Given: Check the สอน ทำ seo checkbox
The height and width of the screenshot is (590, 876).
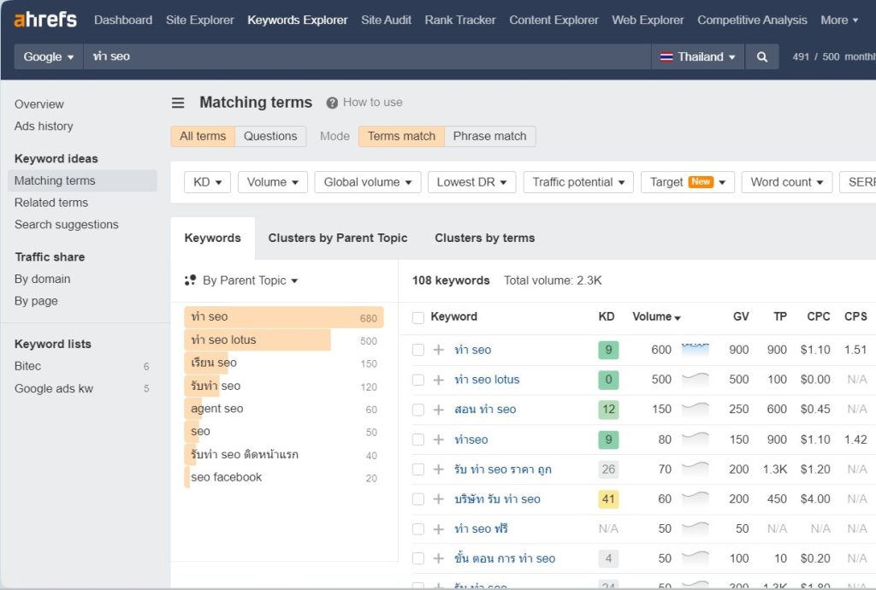Looking at the screenshot, I should [x=417, y=410].
